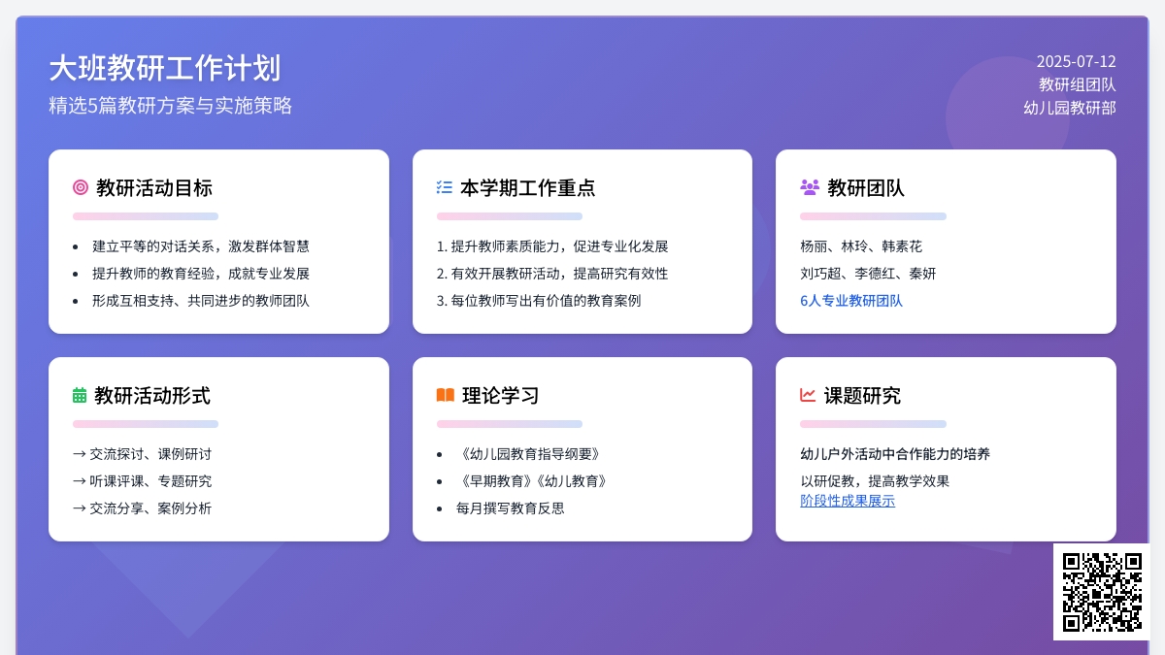Click the 课题研究 card heading
The width and height of the screenshot is (1165, 655).
862,395
